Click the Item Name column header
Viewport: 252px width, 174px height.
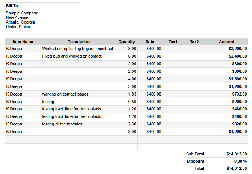tap(23, 42)
